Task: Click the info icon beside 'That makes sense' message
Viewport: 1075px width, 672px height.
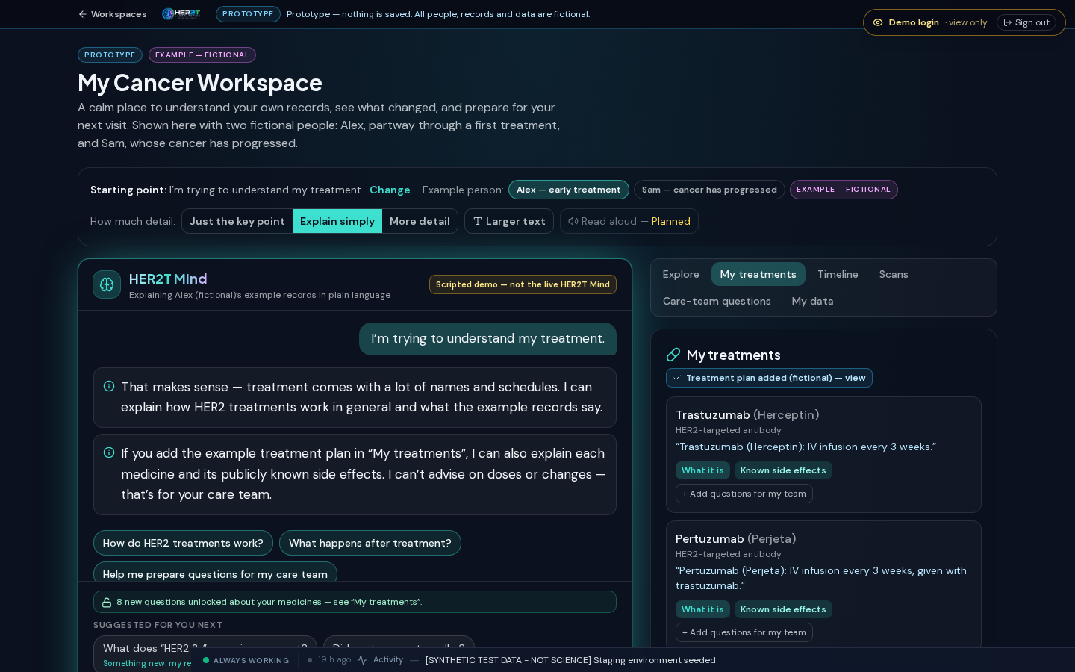Action: pyautogui.click(x=109, y=386)
